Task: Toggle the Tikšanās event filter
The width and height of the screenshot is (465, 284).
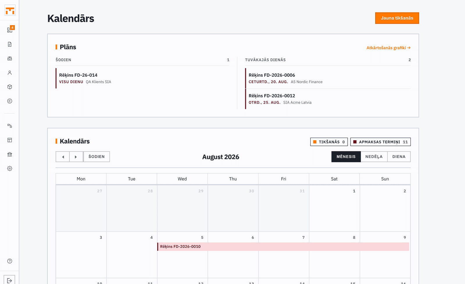Action: pos(329,142)
